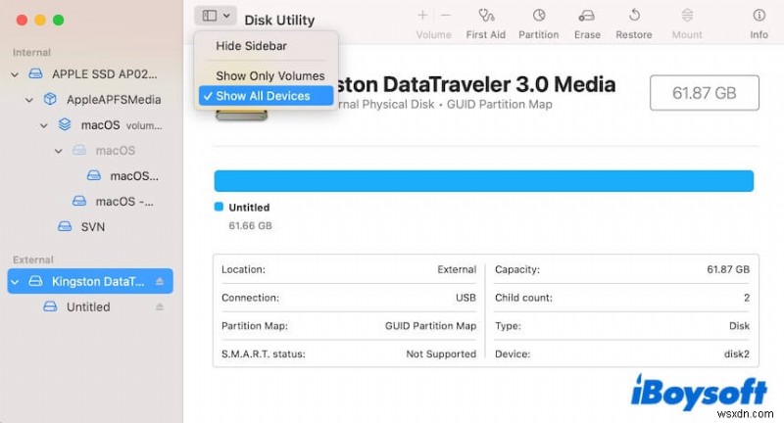Open the sidebar view options button
This screenshot has width=784, height=423.
click(x=215, y=16)
